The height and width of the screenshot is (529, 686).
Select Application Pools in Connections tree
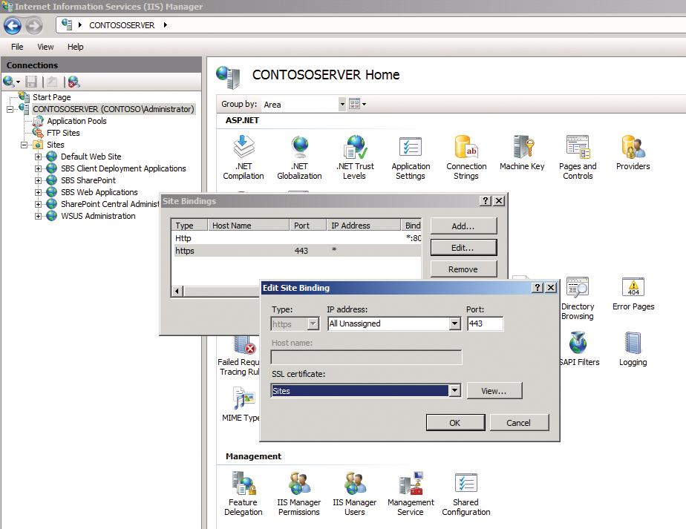tap(76, 121)
